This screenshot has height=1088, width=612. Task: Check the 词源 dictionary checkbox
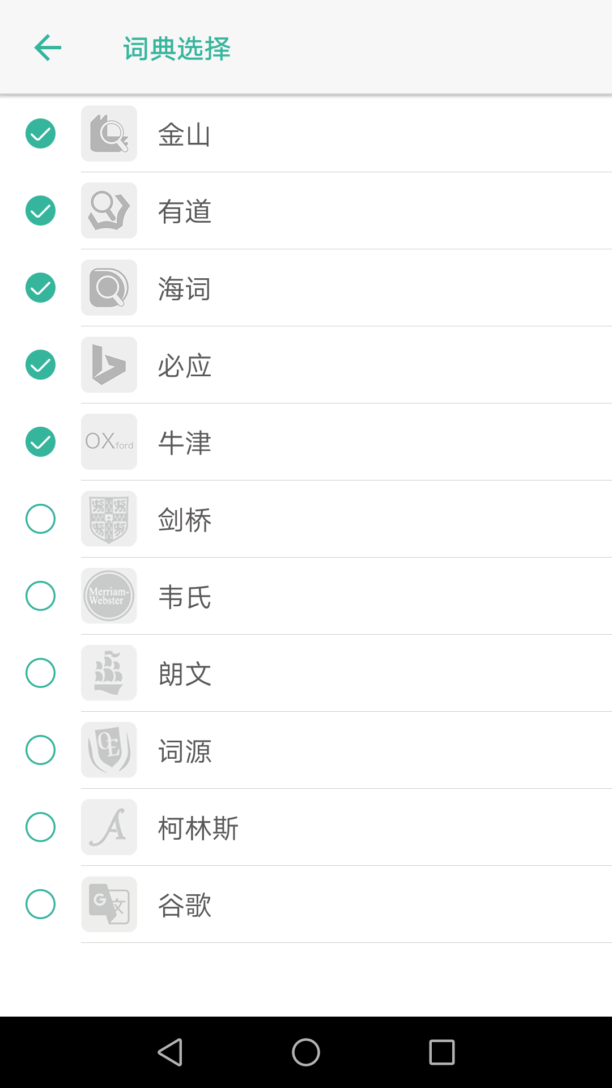(40, 750)
